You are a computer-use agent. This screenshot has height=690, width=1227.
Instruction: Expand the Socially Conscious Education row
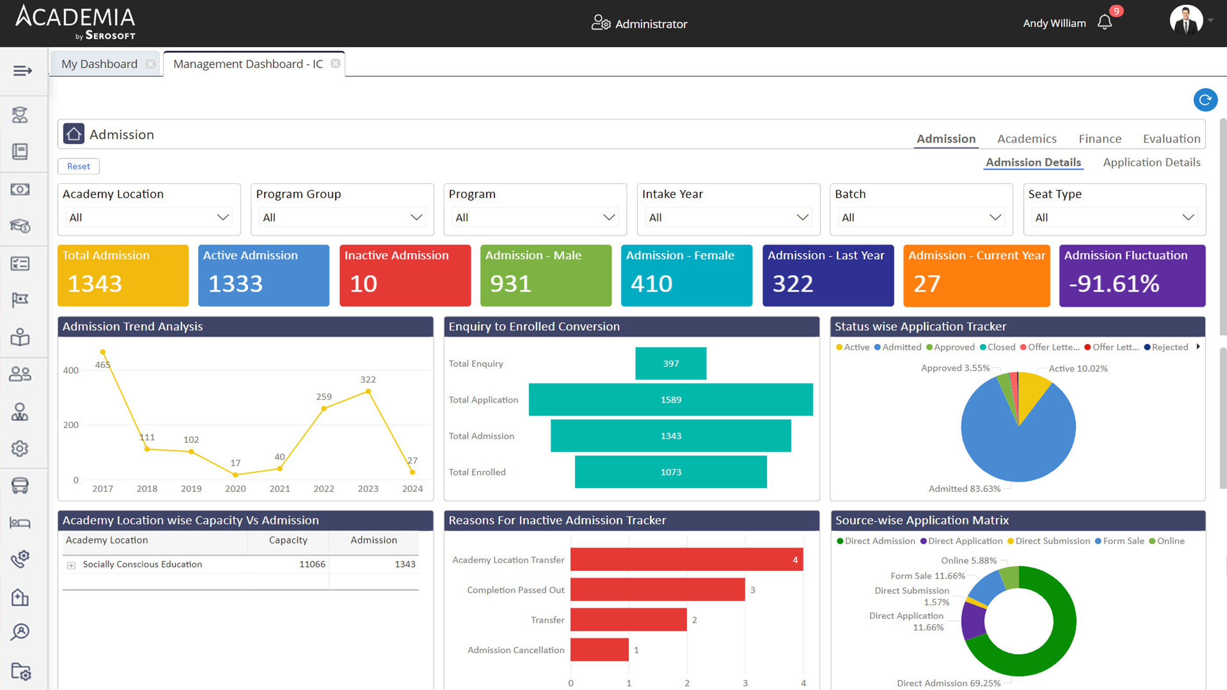72,565
